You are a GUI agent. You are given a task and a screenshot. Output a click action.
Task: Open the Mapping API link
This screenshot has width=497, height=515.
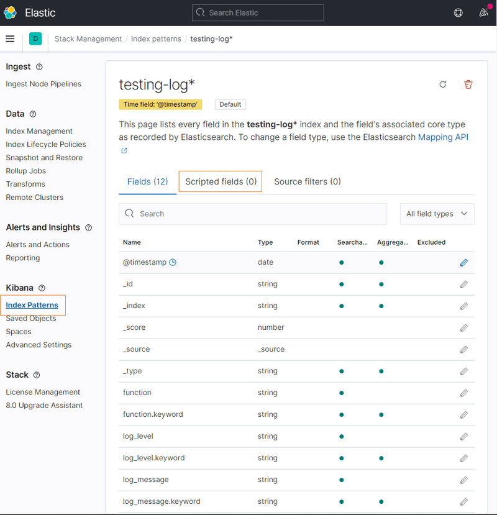[443, 137]
